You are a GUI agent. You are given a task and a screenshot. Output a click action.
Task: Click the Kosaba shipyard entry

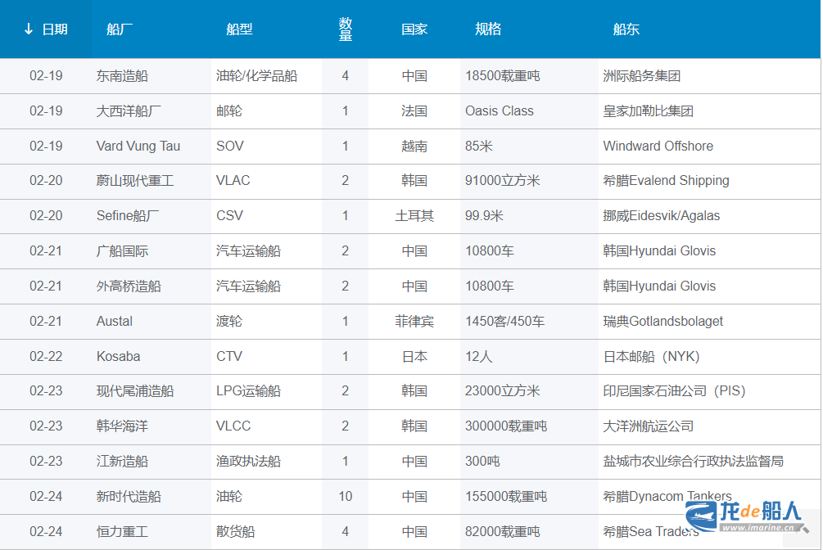118,357
